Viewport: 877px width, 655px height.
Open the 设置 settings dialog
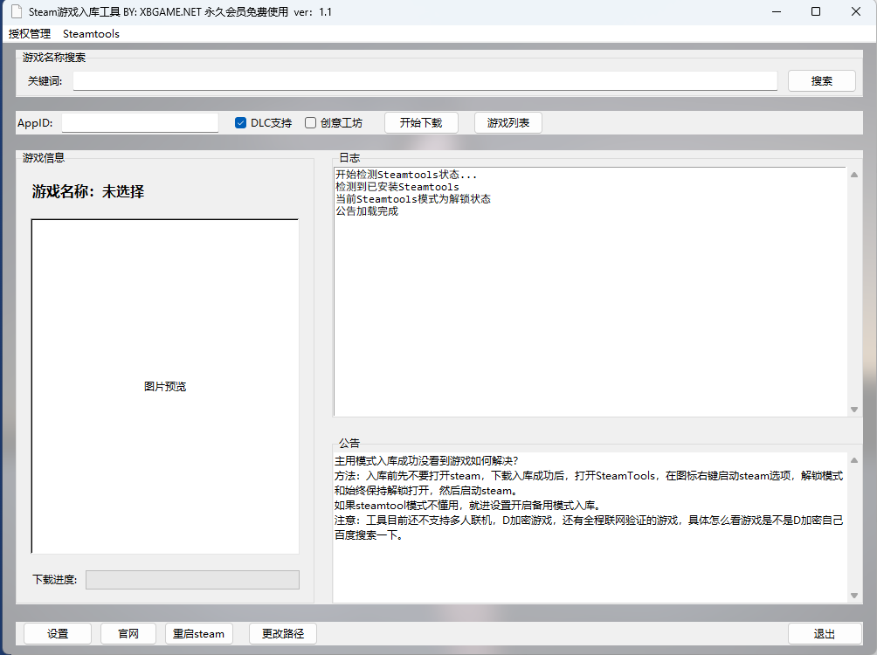pos(57,633)
